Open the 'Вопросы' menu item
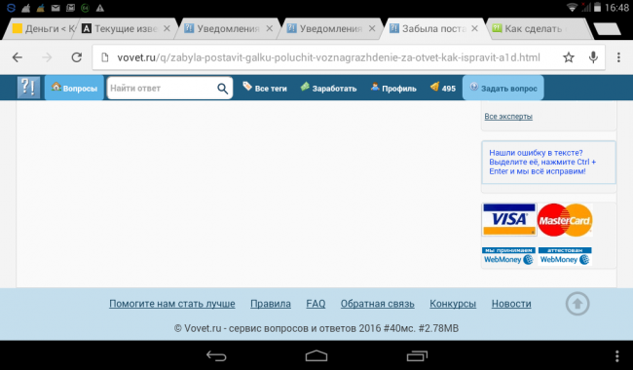The width and height of the screenshot is (633, 370). coord(74,88)
